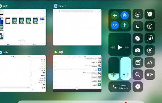162x103 pixels.
Task: Toggle Airplane Mode in Control Center
Action: (x=115, y=15)
